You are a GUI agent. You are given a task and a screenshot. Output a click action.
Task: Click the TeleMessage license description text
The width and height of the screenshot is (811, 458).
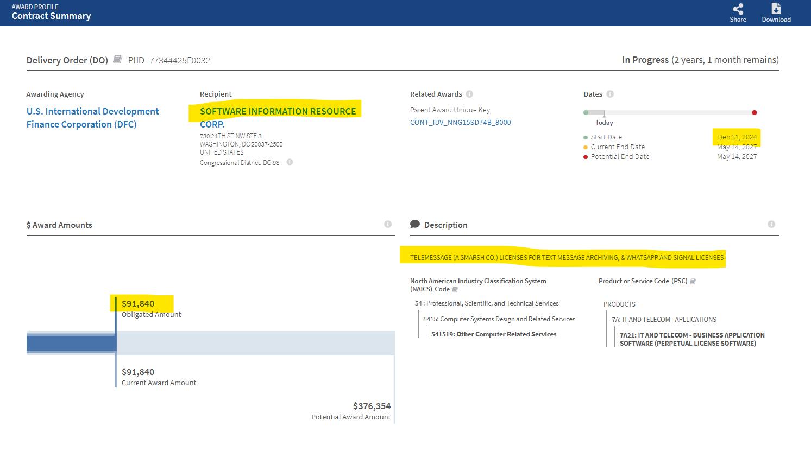567,258
